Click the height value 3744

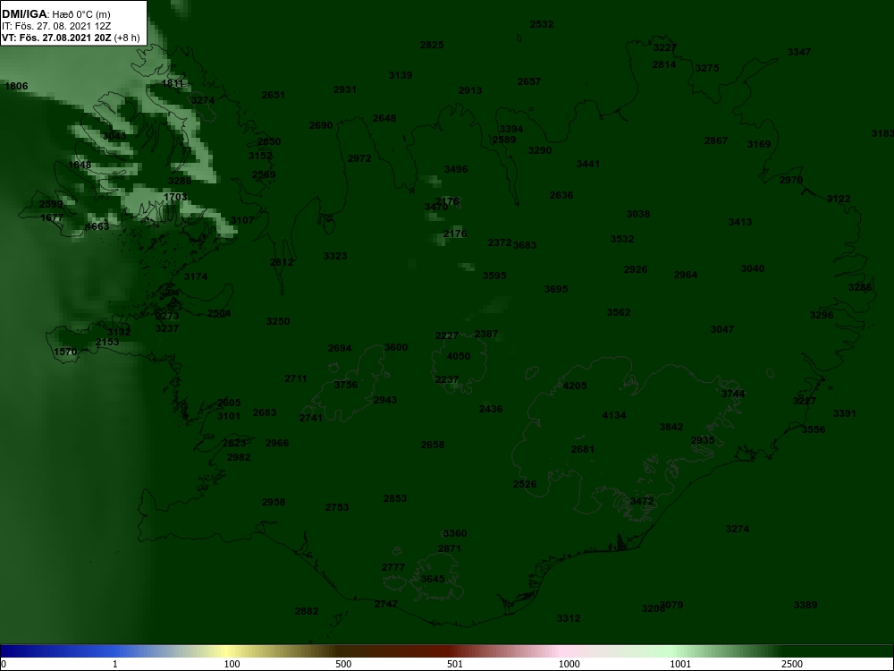733,394
